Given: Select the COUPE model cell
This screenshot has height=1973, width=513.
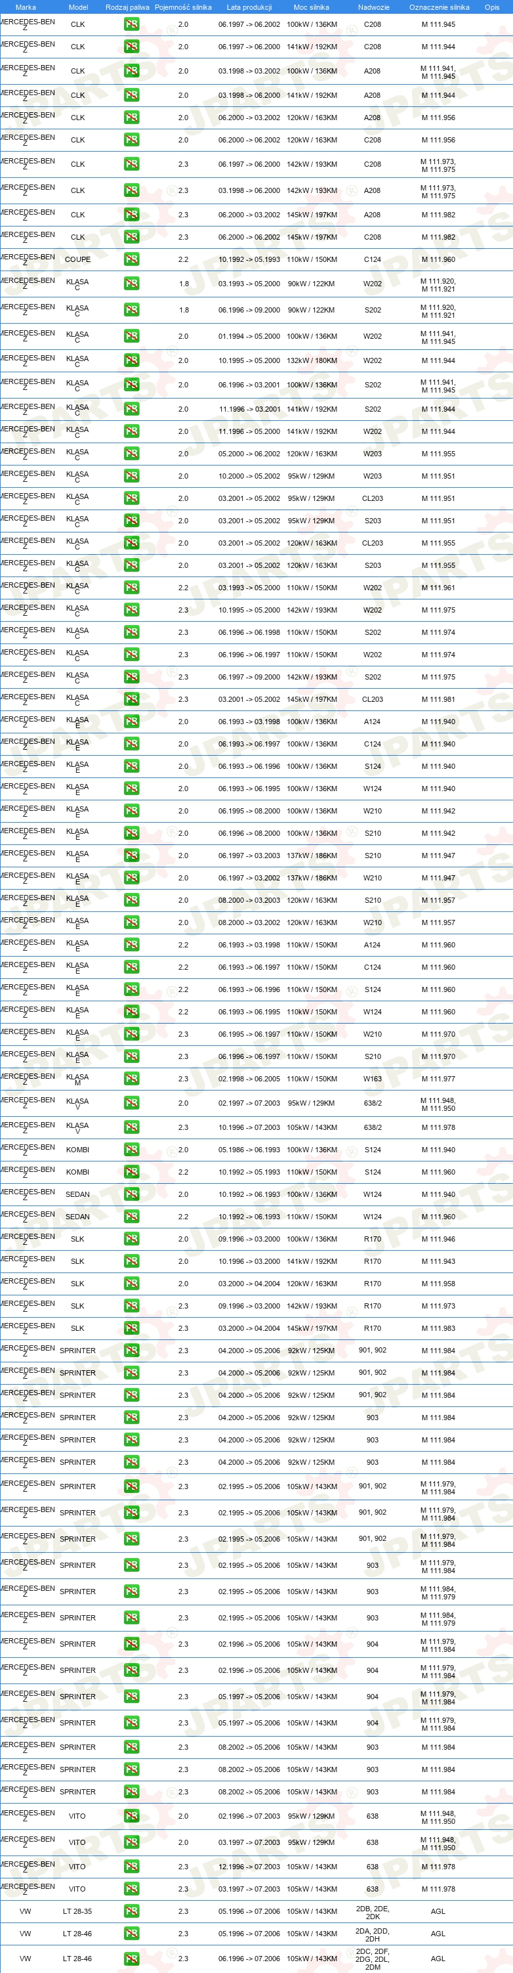Looking at the screenshot, I should click(x=77, y=259).
